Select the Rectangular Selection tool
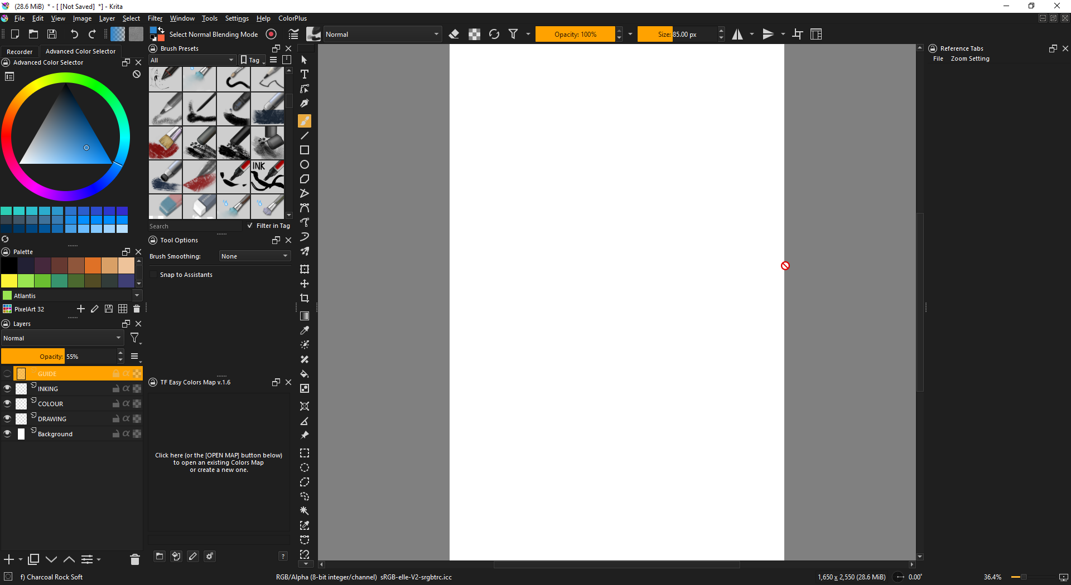This screenshot has width=1071, height=585. tap(305, 453)
